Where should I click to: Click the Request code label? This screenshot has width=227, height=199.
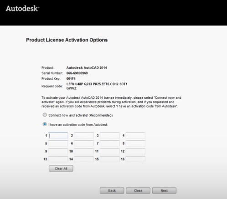point(52,86)
